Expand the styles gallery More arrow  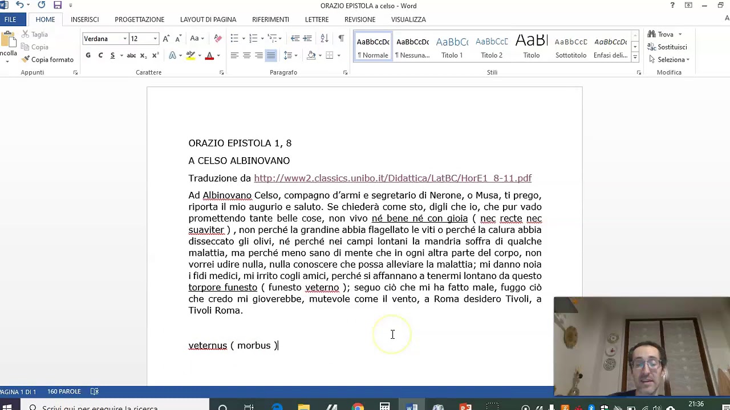coord(635,56)
